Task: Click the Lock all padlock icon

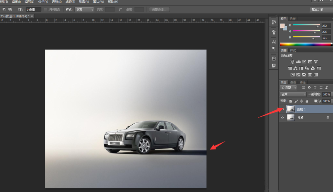Action: tap(307, 101)
